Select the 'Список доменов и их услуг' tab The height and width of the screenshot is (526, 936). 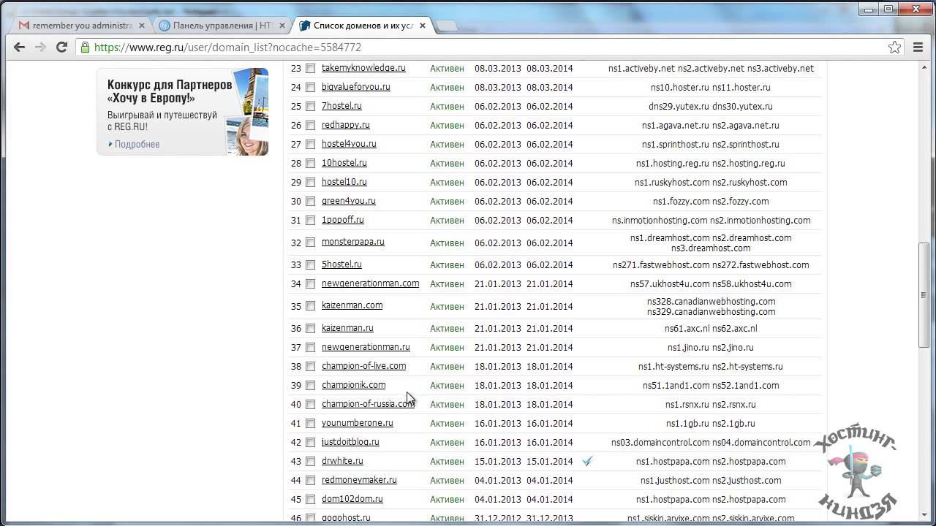tap(363, 25)
